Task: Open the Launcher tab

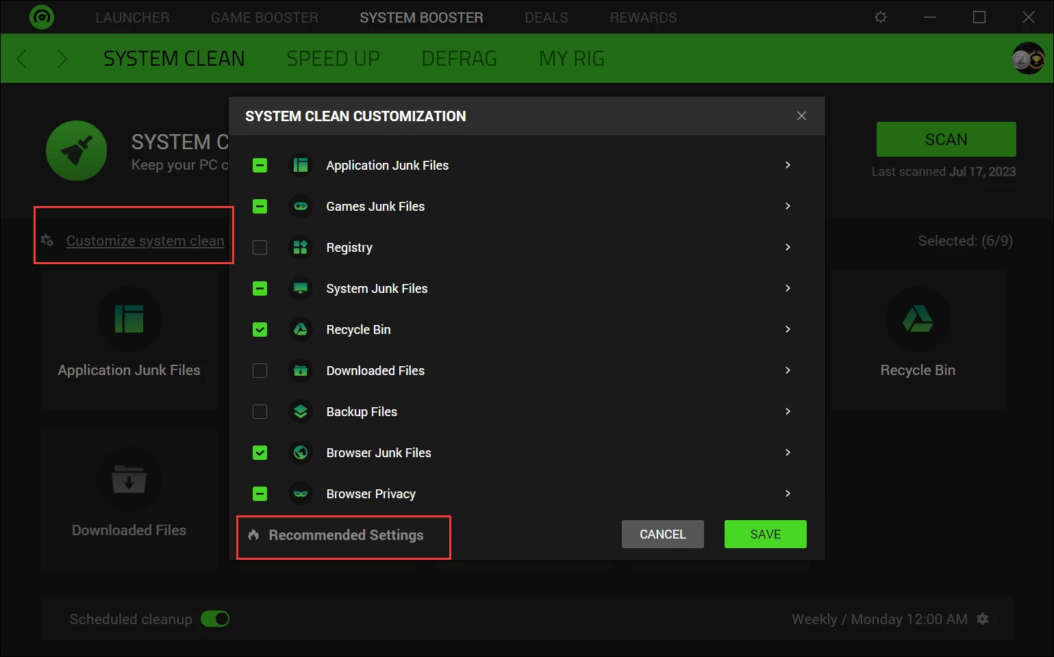Action: click(x=132, y=18)
